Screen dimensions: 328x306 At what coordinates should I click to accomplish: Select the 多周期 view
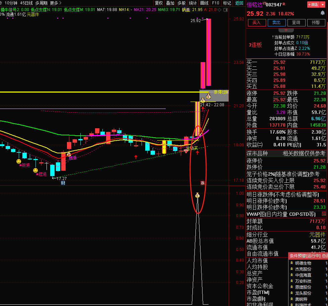[x=41, y=3]
